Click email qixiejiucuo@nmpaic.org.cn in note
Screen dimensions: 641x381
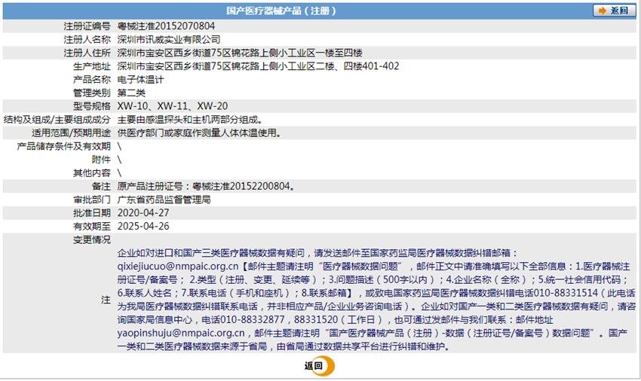click(x=178, y=267)
